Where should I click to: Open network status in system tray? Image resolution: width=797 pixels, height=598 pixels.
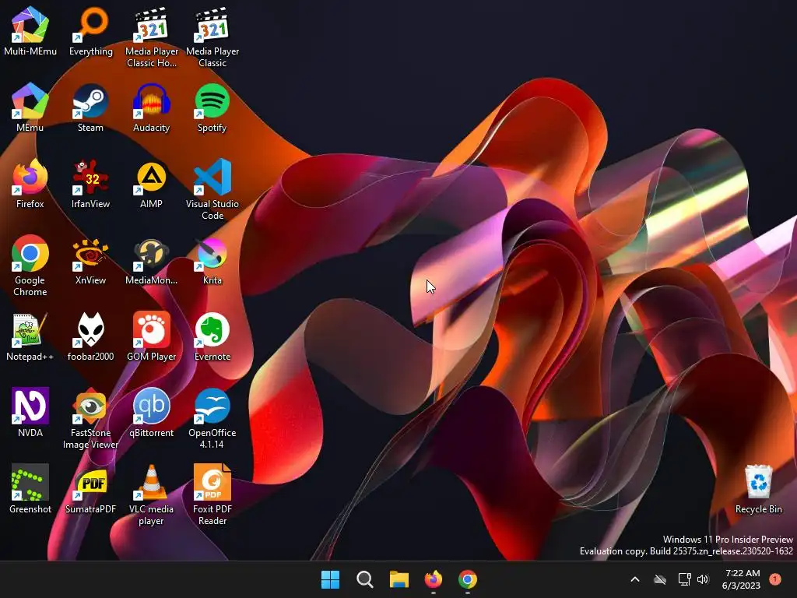tap(684, 579)
